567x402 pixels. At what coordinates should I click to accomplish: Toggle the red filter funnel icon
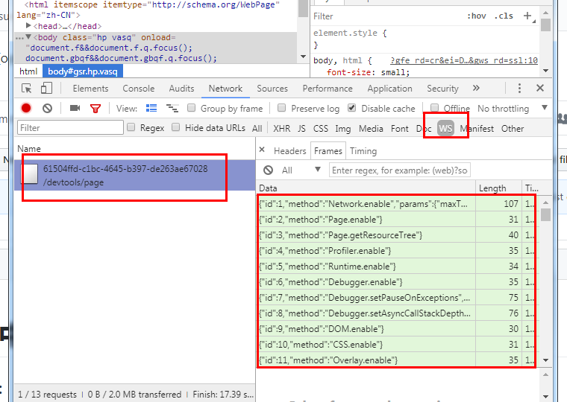(x=95, y=109)
